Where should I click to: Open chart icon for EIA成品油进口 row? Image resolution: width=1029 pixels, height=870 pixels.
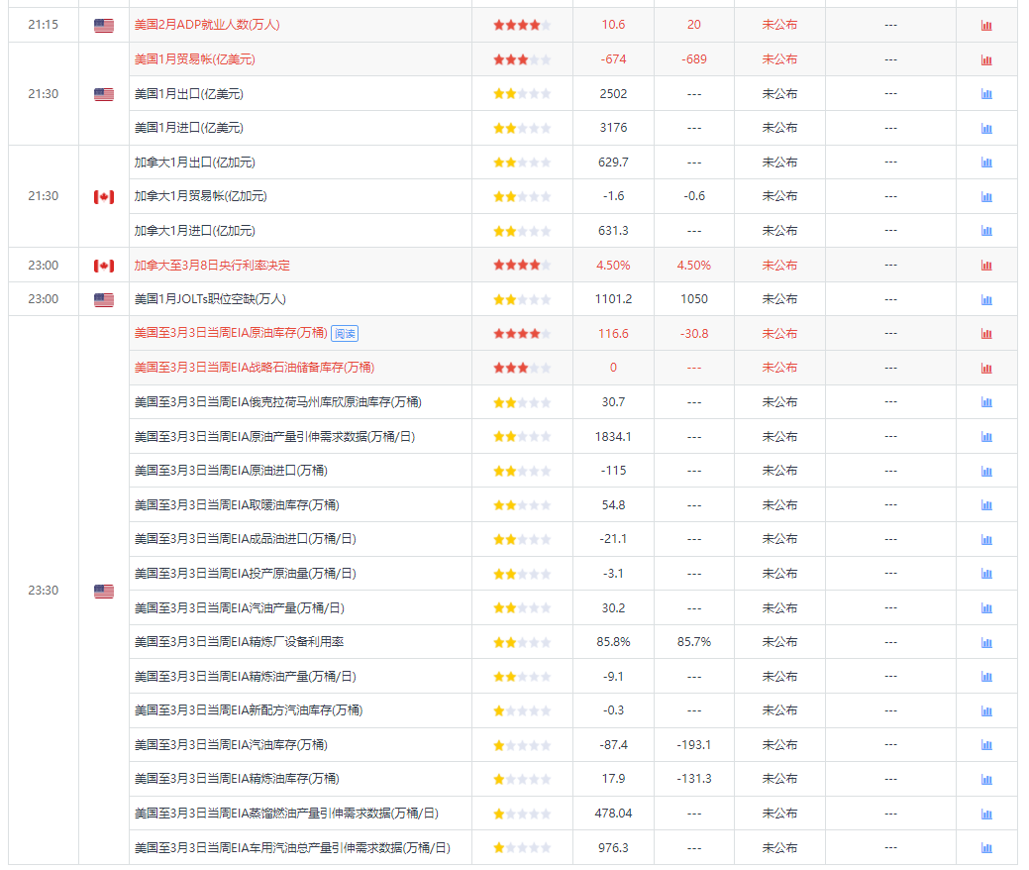tap(986, 539)
